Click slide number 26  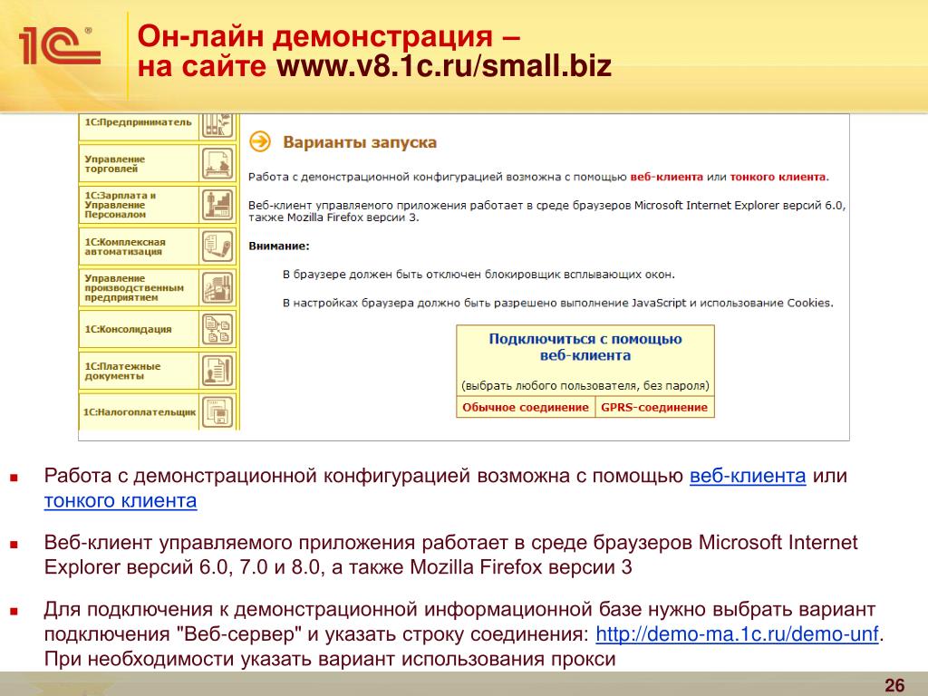(x=894, y=685)
